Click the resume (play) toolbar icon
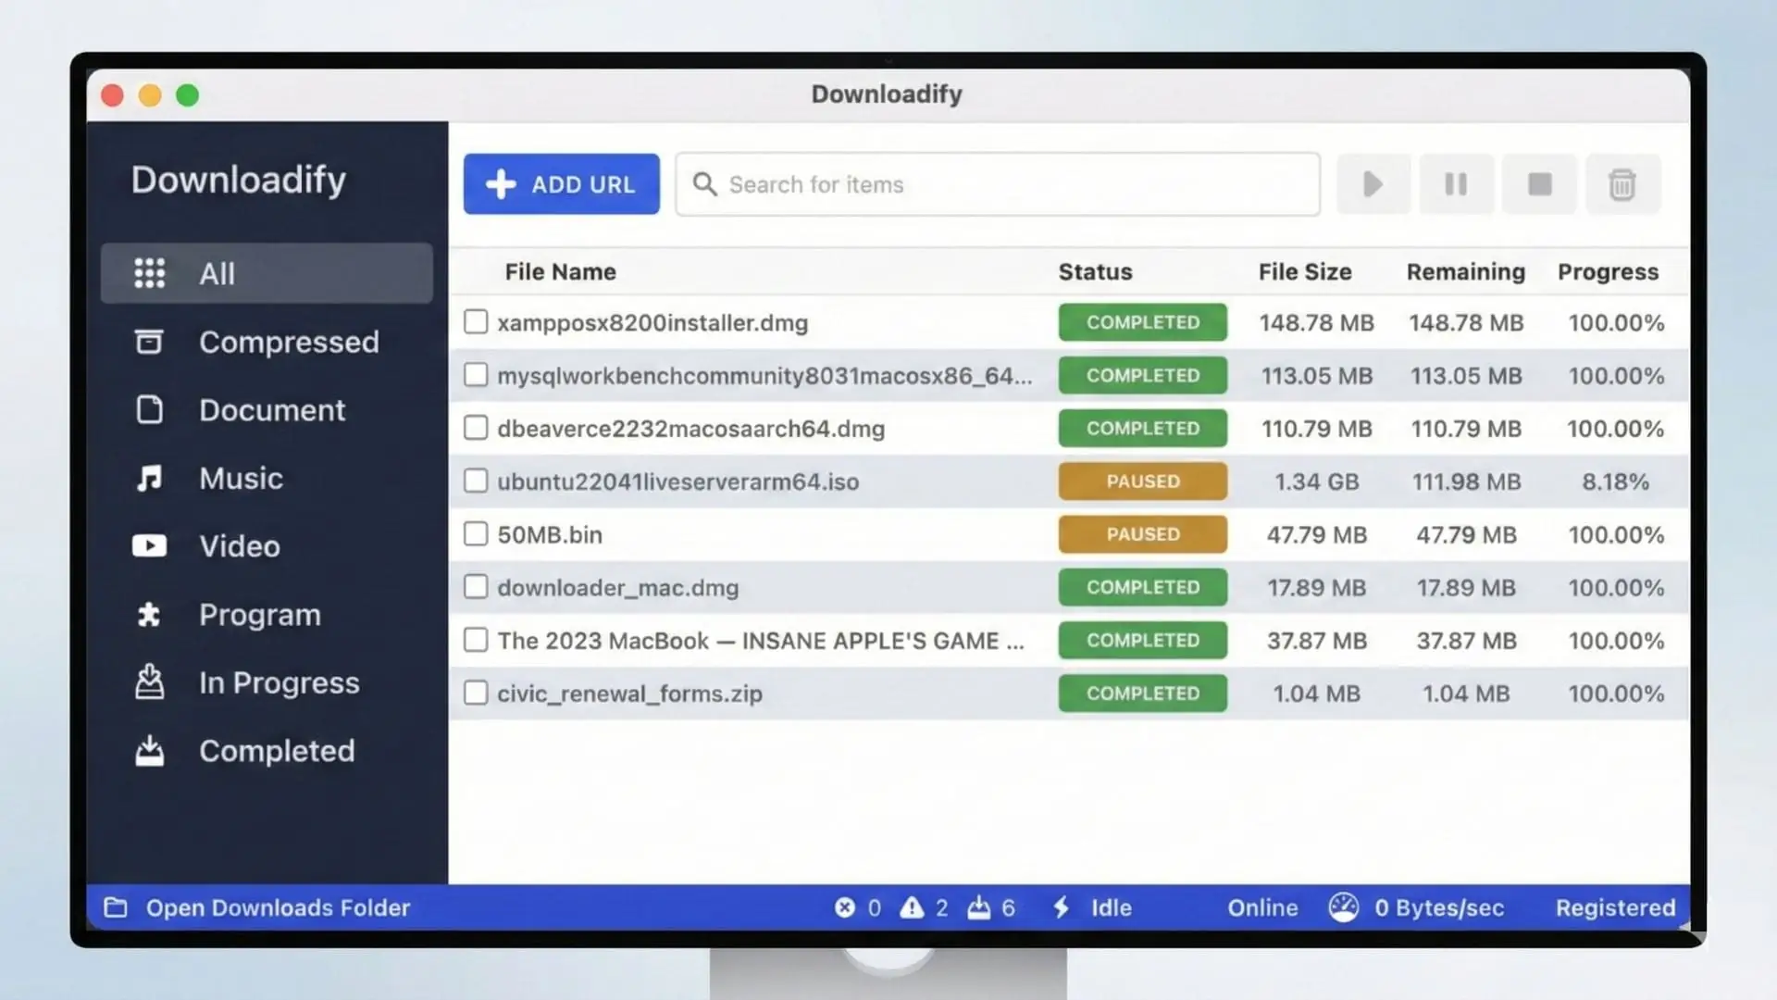The height and width of the screenshot is (1000, 1777). tap(1373, 184)
